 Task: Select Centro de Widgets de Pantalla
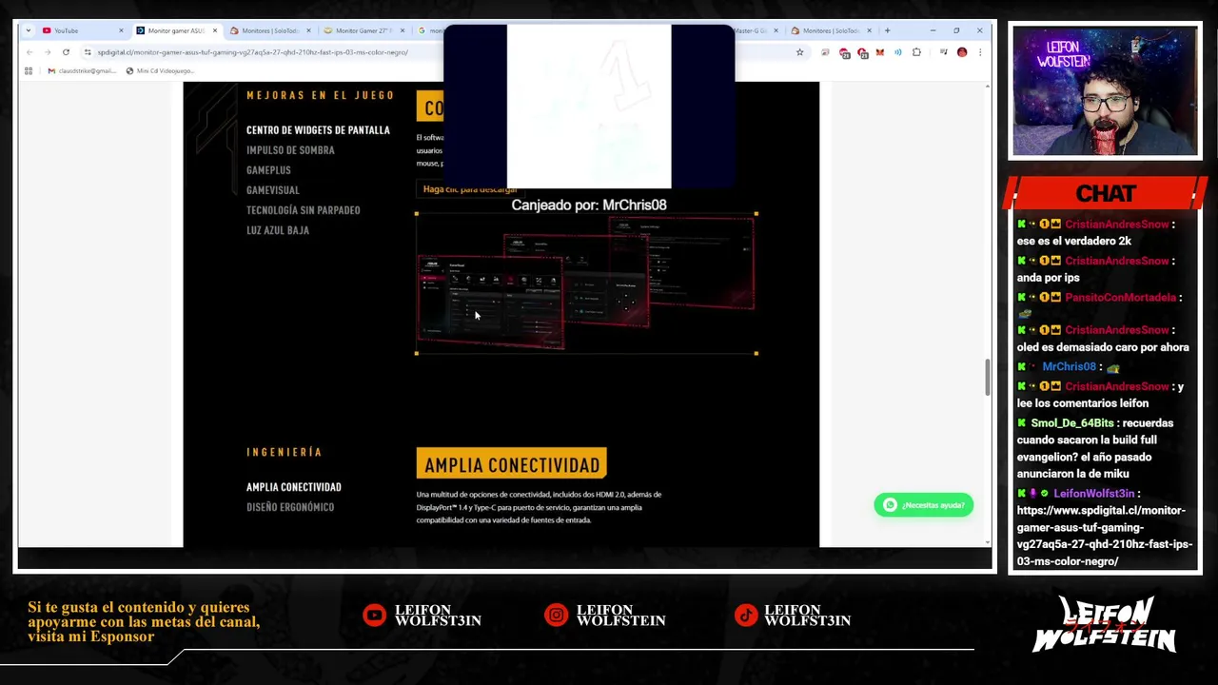[x=318, y=130]
